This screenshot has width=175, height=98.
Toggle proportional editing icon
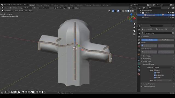point(75,8)
